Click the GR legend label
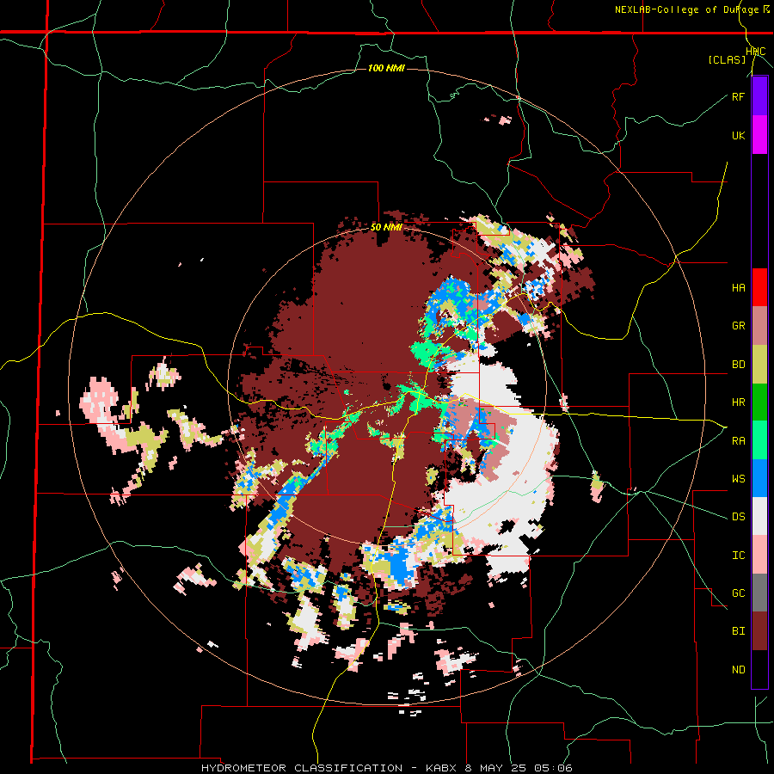Viewport: 774px width, 774px height. tap(738, 326)
